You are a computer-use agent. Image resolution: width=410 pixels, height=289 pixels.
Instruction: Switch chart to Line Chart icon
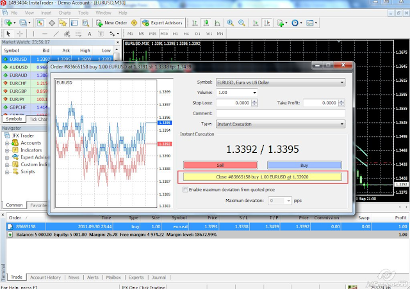pos(217,23)
